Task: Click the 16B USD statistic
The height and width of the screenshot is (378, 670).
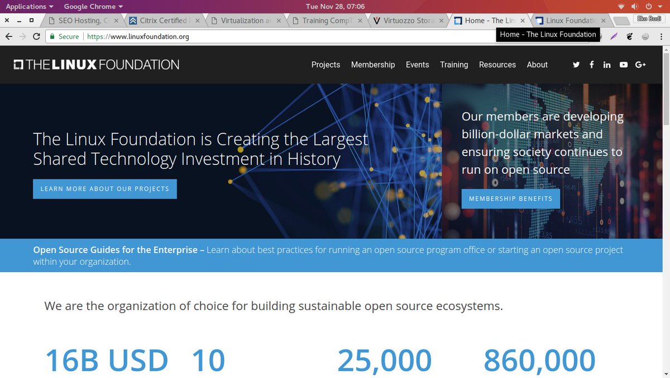Action: pyautogui.click(x=106, y=360)
